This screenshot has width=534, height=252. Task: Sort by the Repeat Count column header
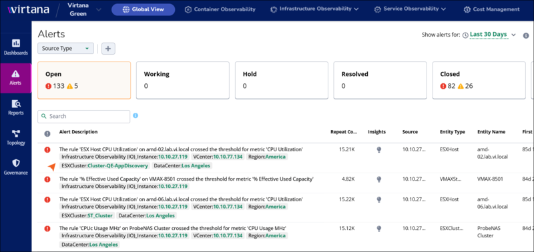click(344, 132)
